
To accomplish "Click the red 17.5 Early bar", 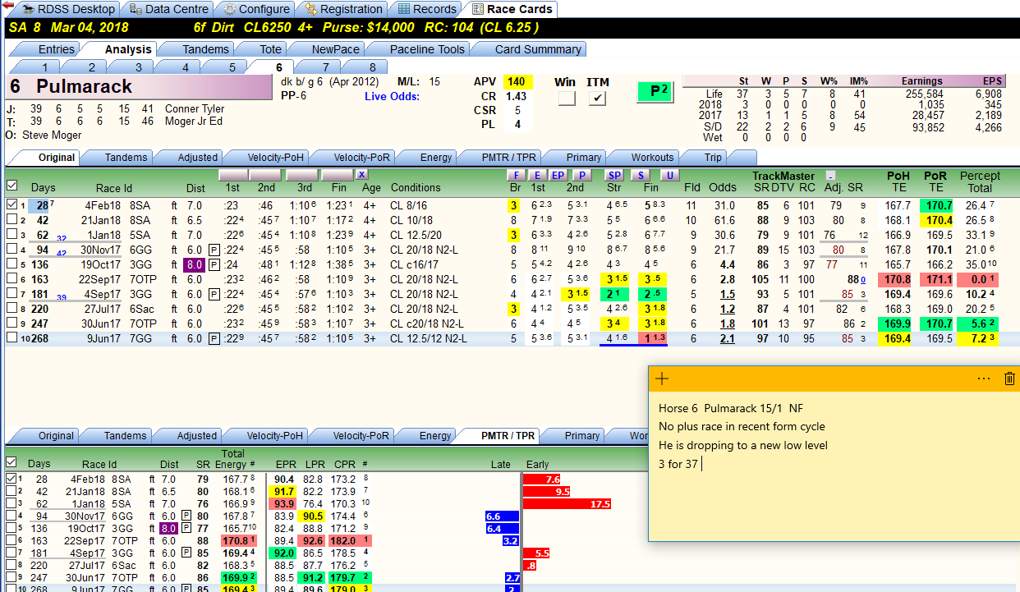I will pyautogui.click(x=567, y=503).
